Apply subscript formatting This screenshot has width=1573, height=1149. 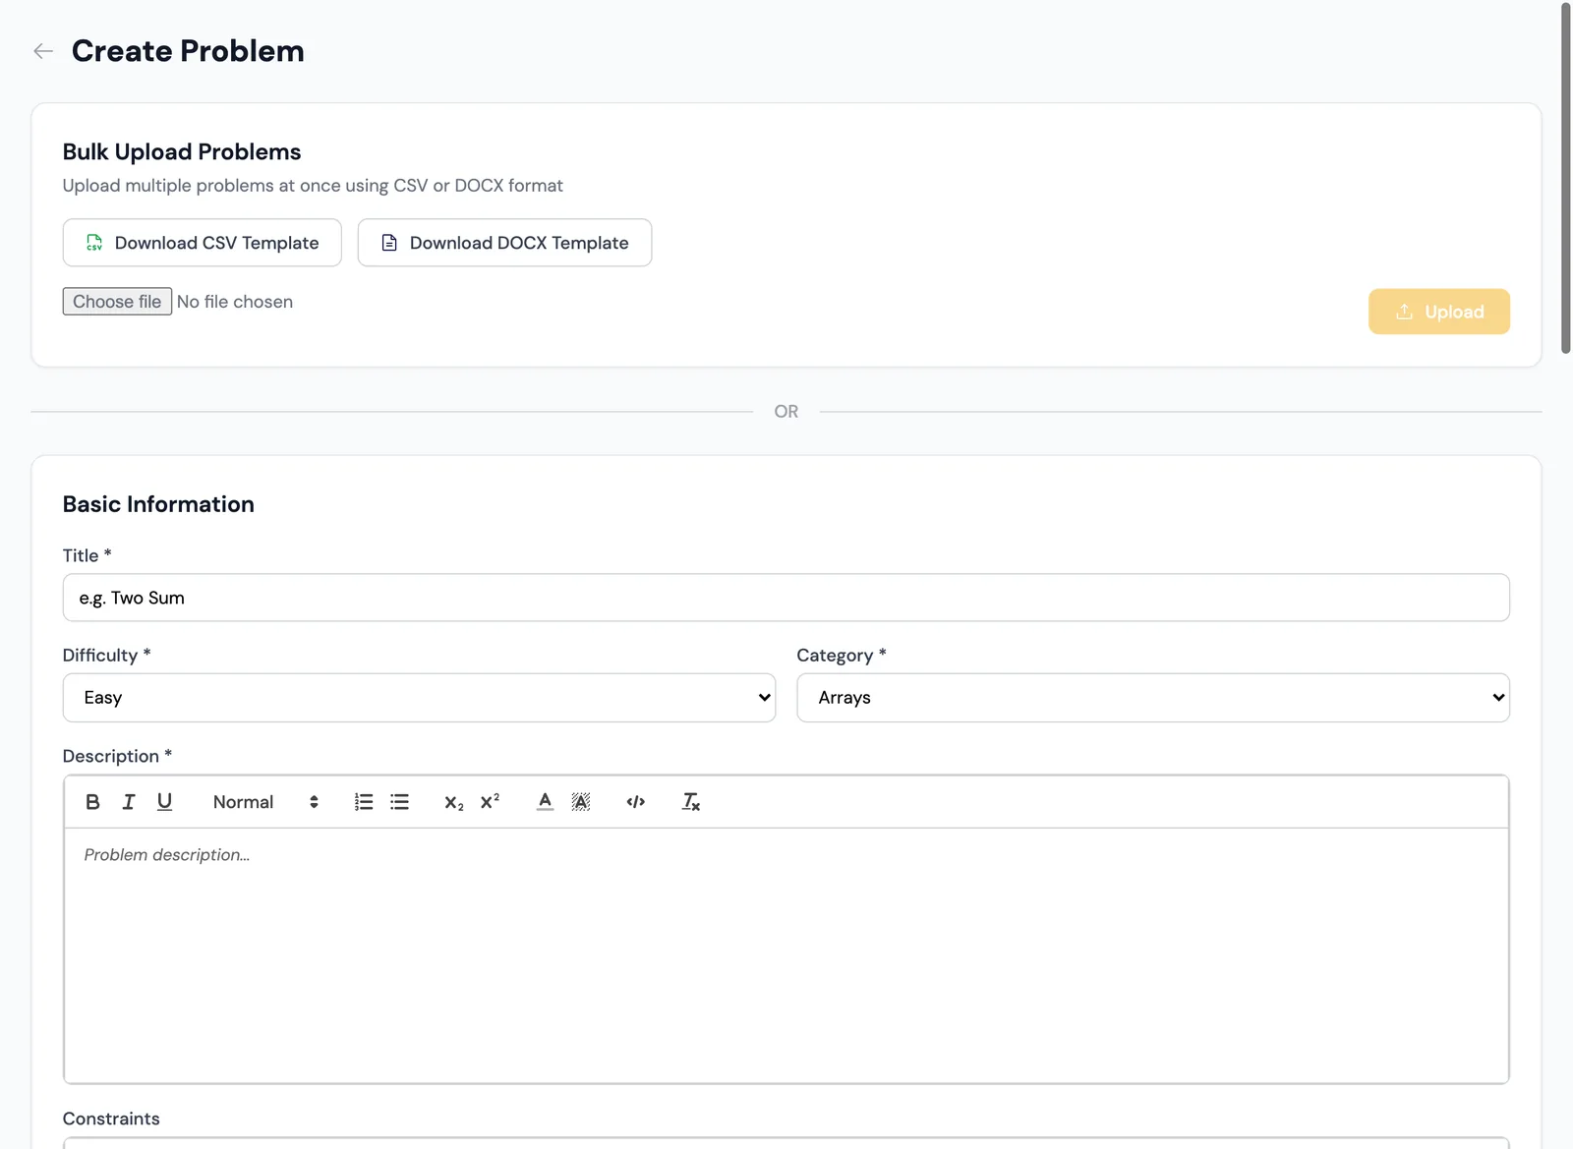[454, 802]
